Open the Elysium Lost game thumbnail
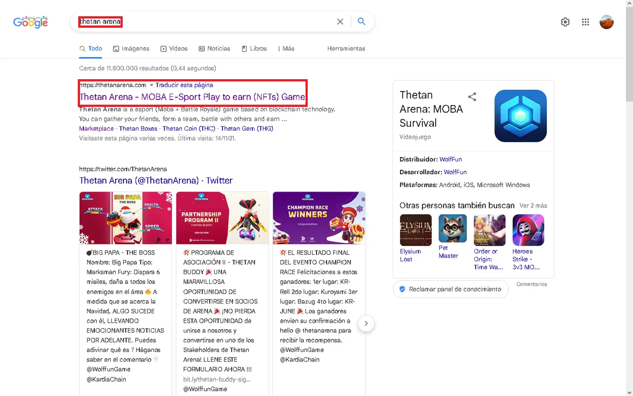 point(416,230)
